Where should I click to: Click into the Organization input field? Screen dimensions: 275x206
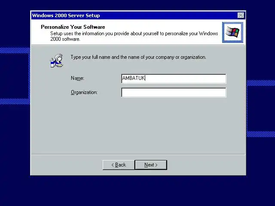174,93
